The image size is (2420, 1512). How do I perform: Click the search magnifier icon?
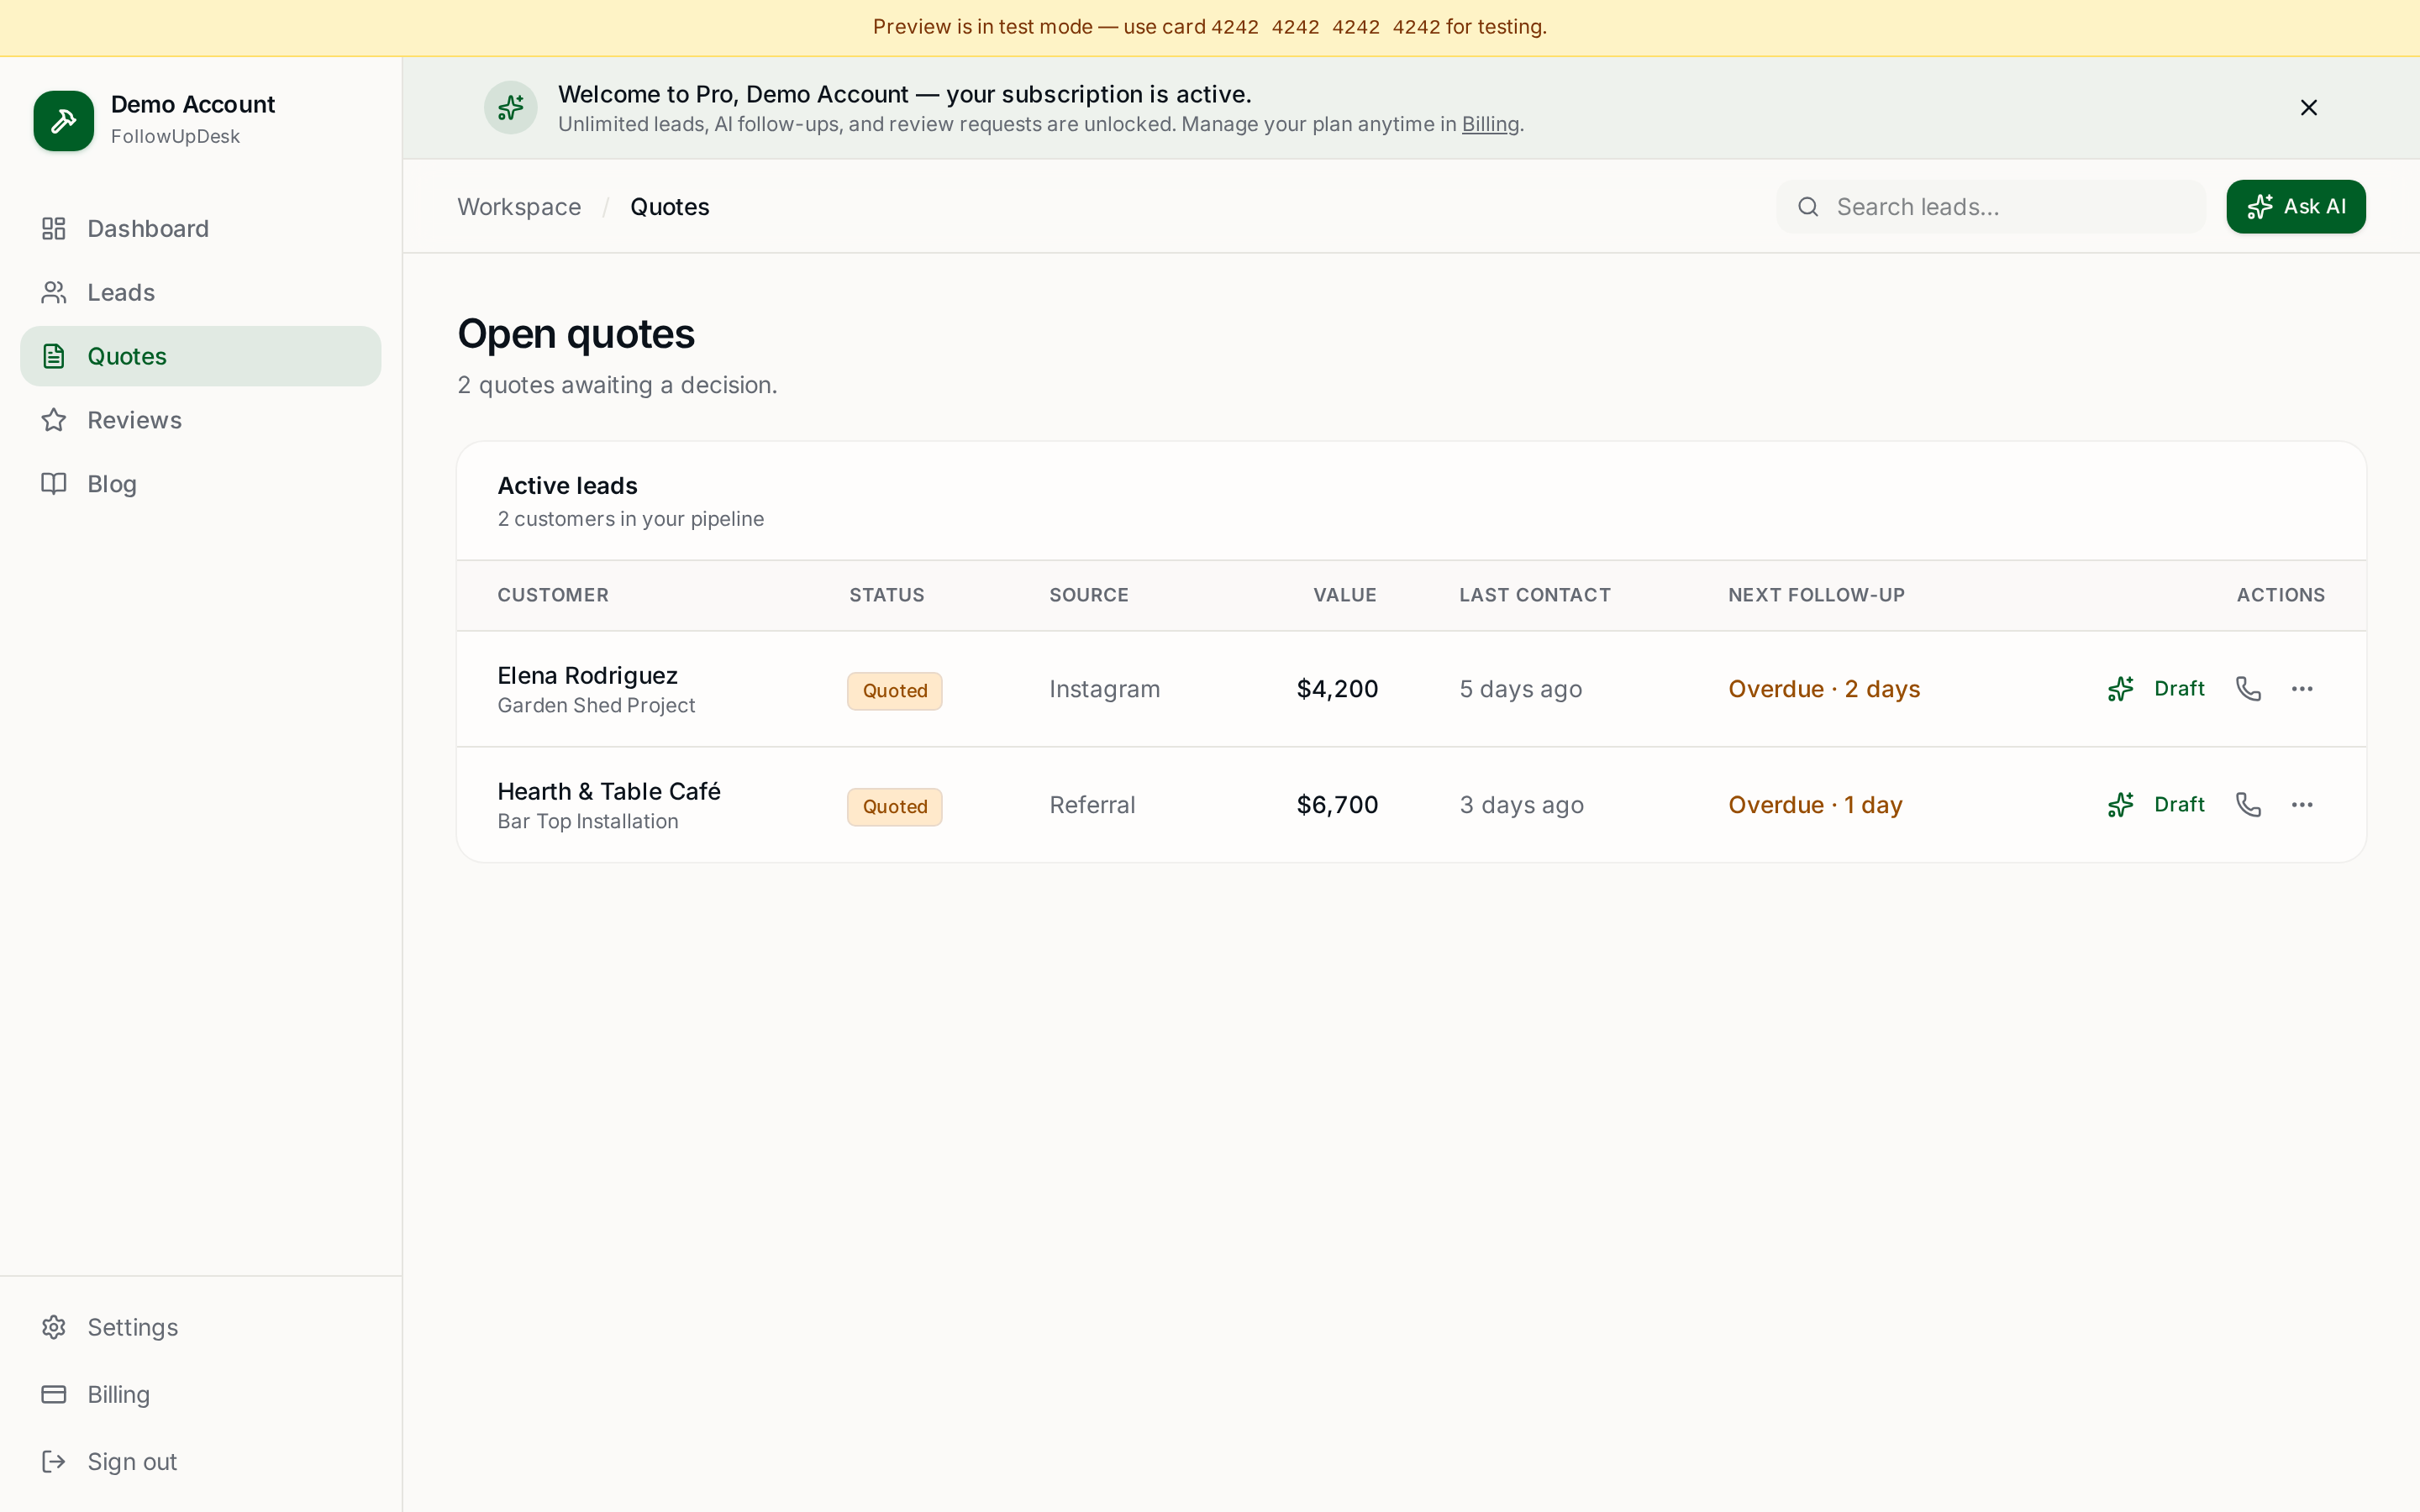tap(1808, 207)
